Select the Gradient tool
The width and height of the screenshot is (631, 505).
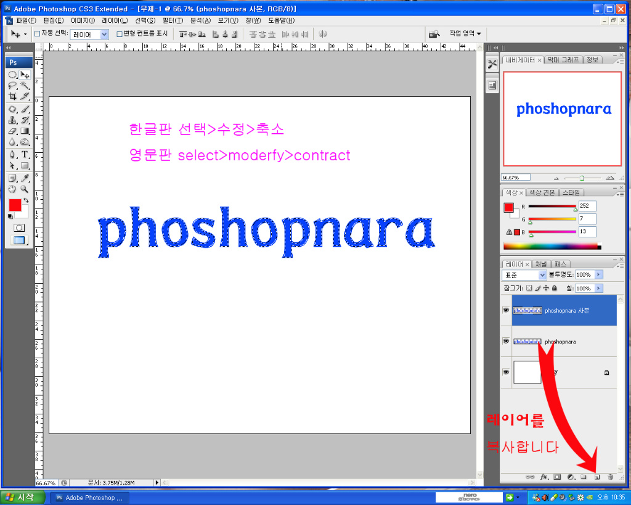point(25,131)
